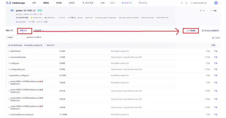Copy the google/gemma-3n-E4B-it model ID
The height and width of the screenshot is (118, 226).
click(41, 14)
